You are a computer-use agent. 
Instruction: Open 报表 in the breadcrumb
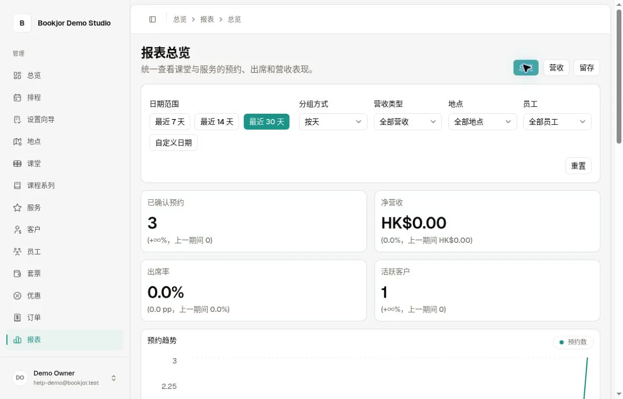tap(207, 20)
